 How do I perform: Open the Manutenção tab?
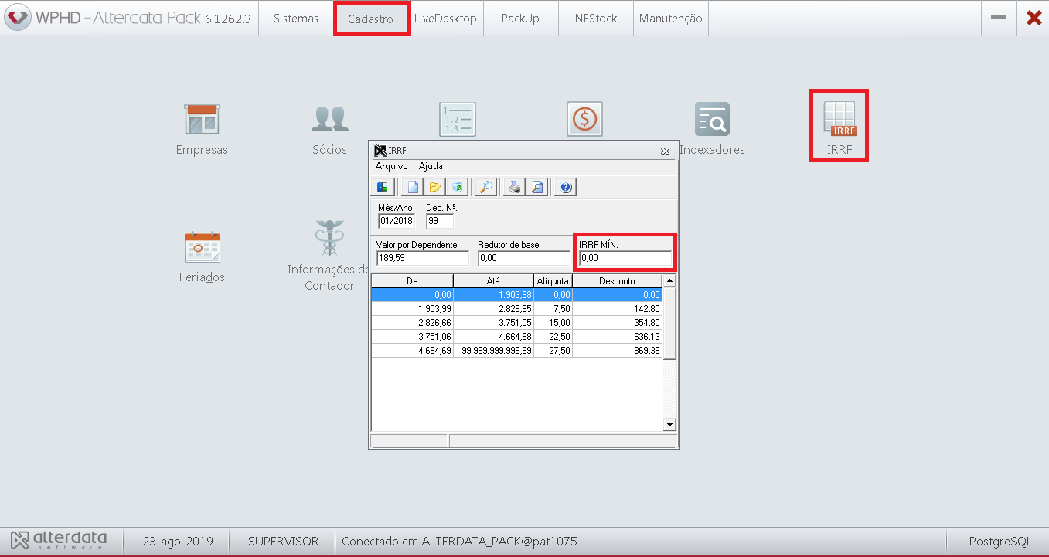pyautogui.click(x=671, y=19)
